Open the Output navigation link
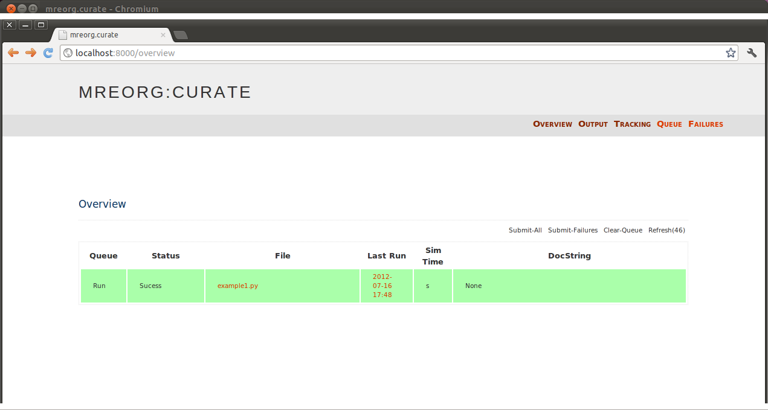768x410 pixels. pyautogui.click(x=593, y=124)
